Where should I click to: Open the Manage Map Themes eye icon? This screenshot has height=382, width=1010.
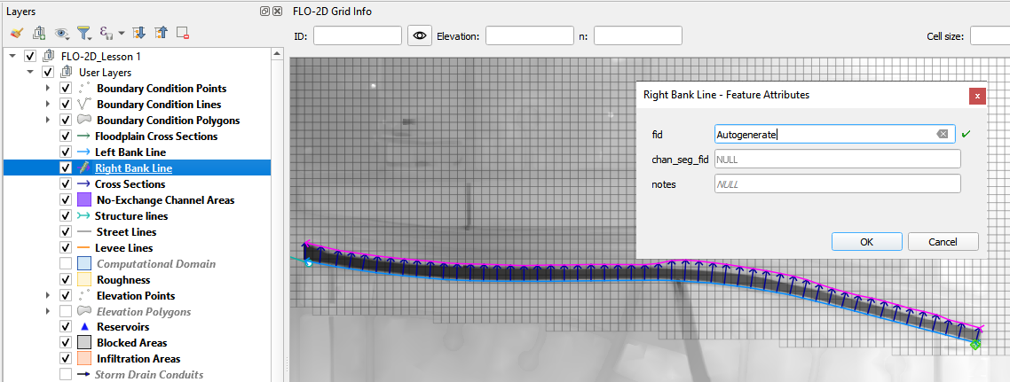click(x=61, y=33)
